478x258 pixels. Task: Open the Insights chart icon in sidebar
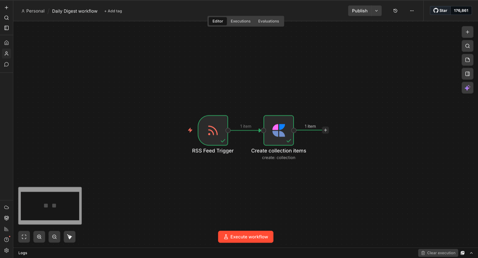[6, 229]
